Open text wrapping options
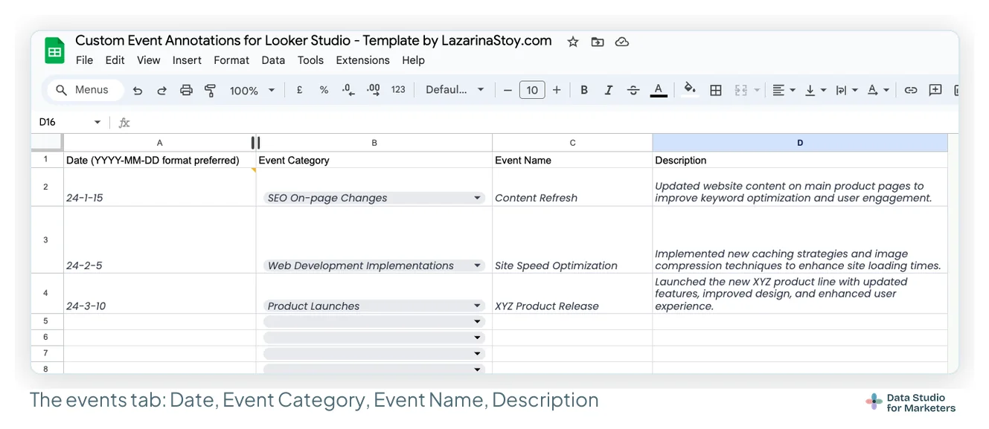The image size is (989, 429). (x=847, y=90)
